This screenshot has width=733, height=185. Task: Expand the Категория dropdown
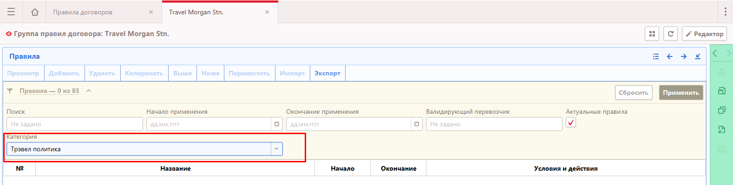click(276, 149)
